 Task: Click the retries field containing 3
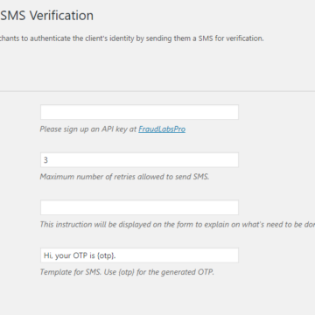click(x=139, y=160)
